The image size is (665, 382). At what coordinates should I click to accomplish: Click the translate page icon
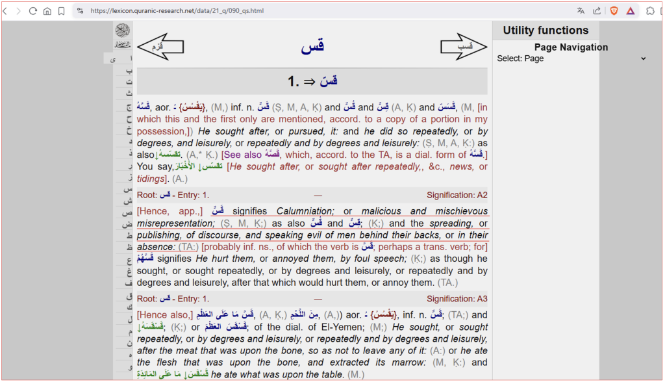click(x=581, y=11)
